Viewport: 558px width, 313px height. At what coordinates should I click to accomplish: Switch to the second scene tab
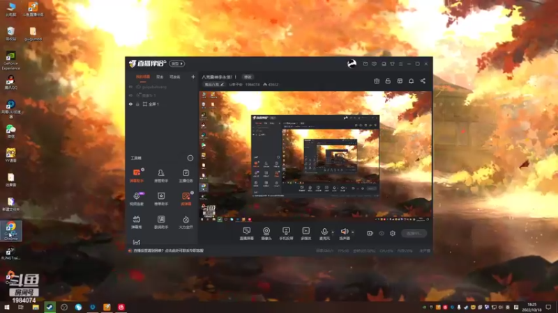point(160,77)
